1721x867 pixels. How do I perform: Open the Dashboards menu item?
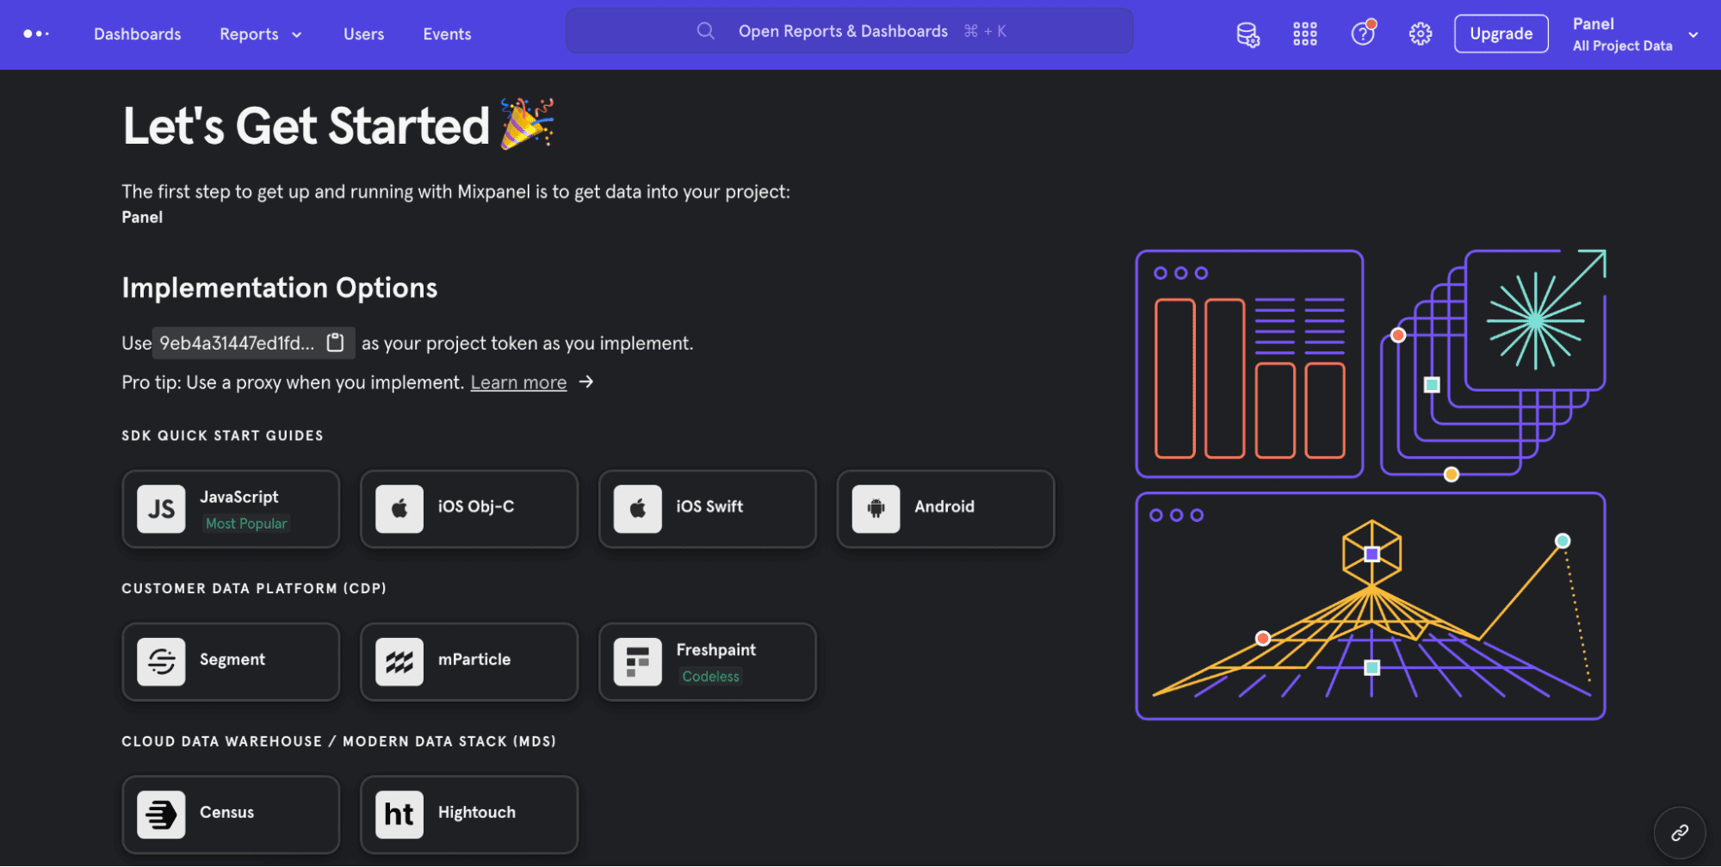pos(138,34)
